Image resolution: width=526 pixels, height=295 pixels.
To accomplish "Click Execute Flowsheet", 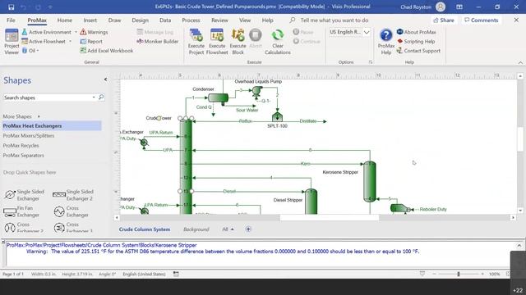I will (x=217, y=42).
